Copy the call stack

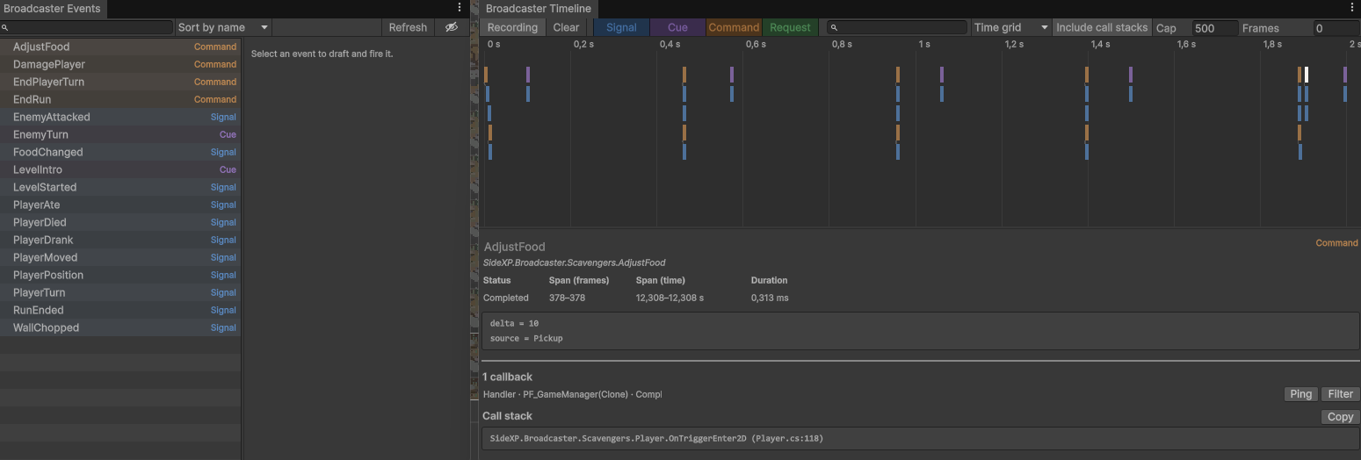[1340, 417]
